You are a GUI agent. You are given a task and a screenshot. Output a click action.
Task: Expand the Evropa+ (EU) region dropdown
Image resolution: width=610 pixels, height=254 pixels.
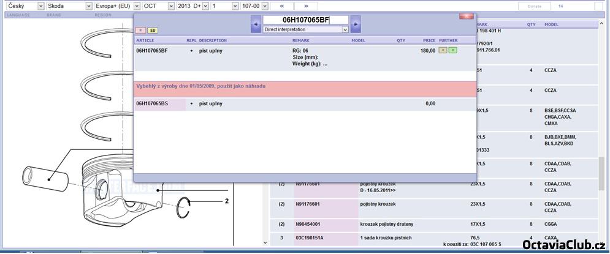(136, 6)
